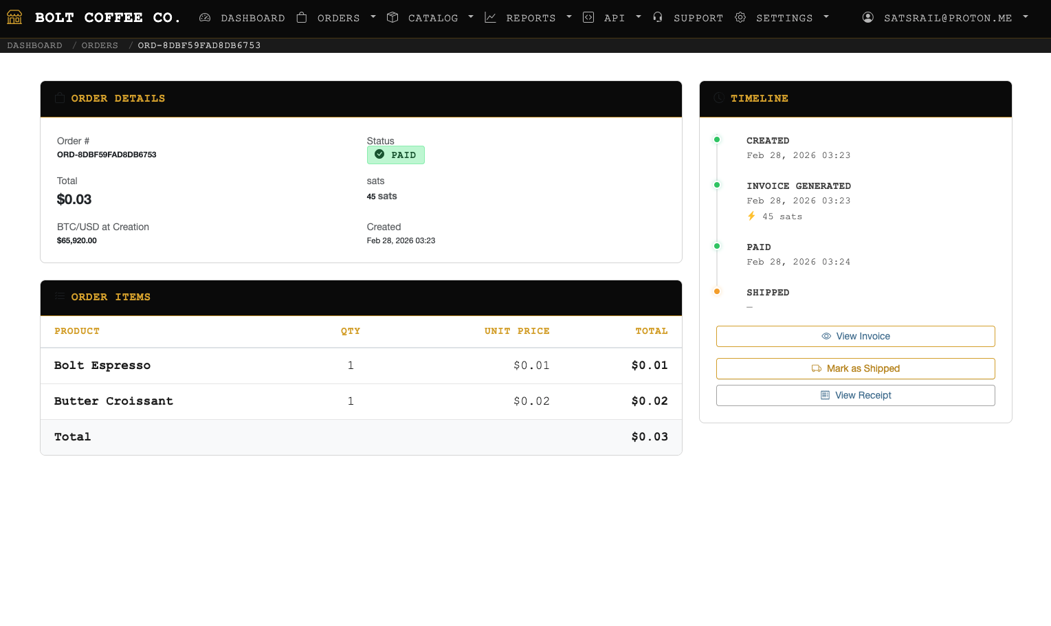Click the API code brackets icon
The height and width of the screenshot is (626, 1051).
(588, 17)
